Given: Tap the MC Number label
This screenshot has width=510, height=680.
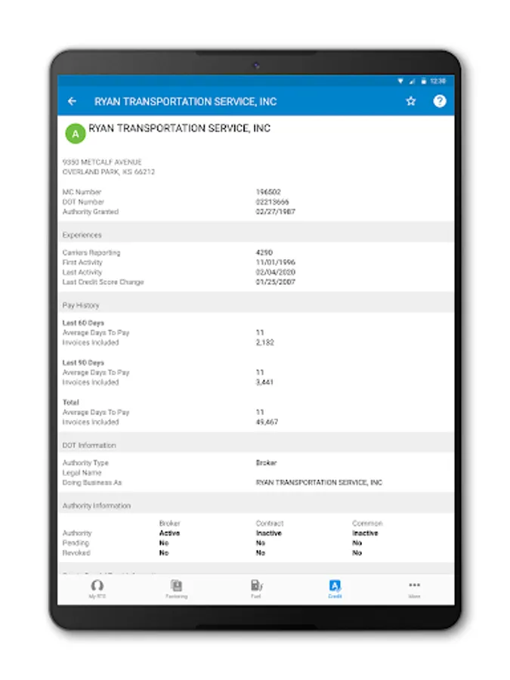Looking at the screenshot, I should click(82, 192).
